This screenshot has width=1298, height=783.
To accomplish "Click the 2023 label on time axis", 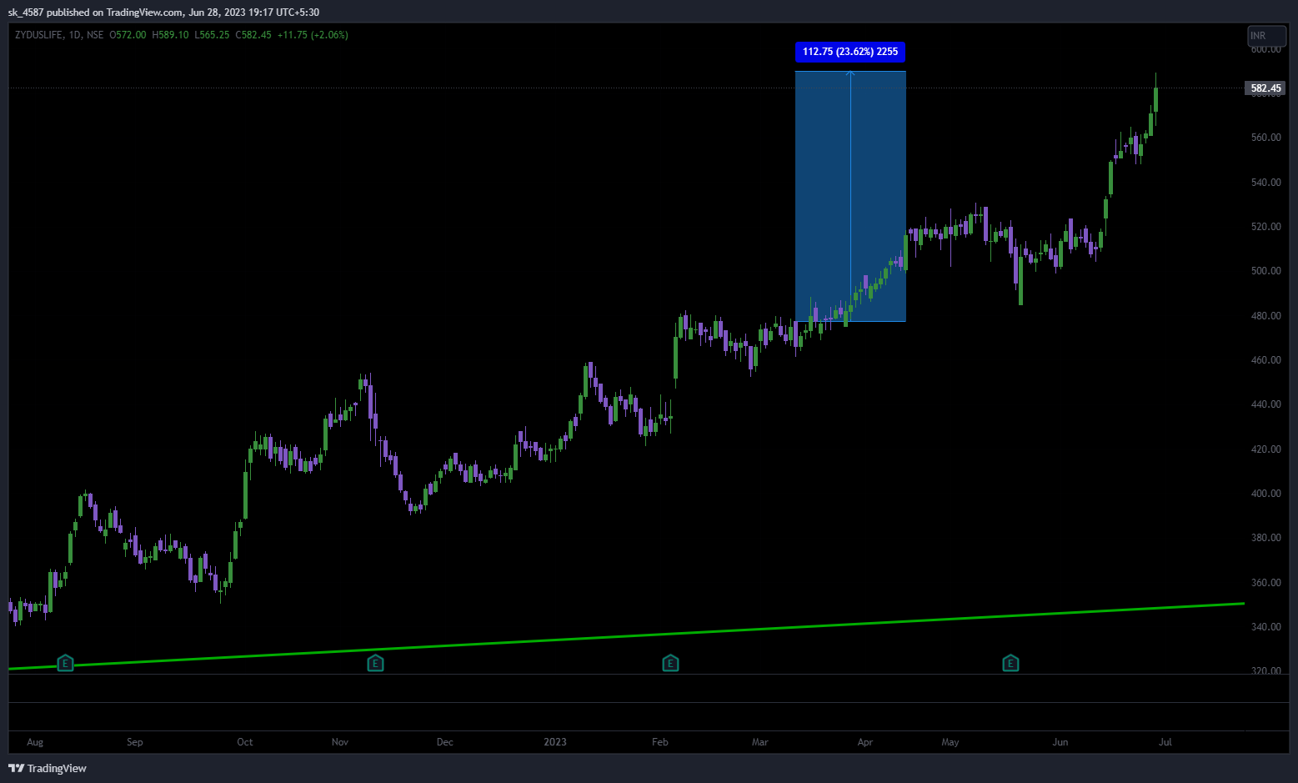I will 555,742.
